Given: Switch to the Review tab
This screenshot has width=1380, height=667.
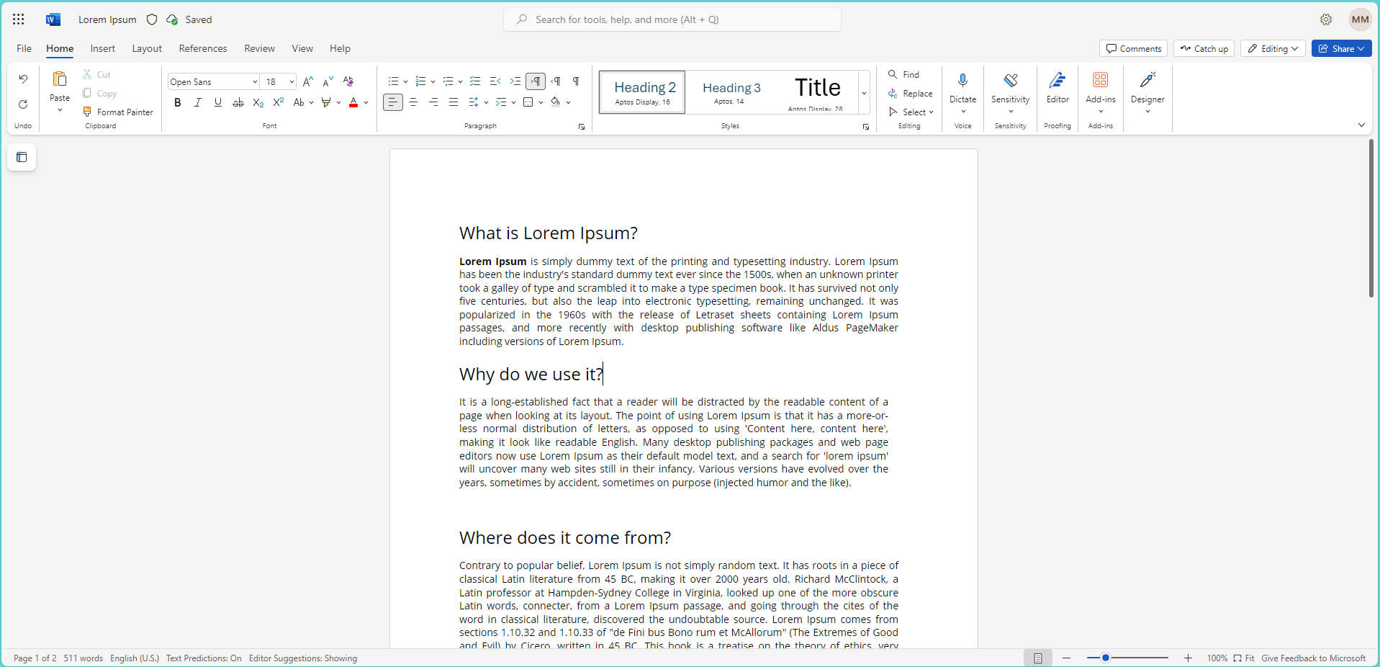Looking at the screenshot, I should pos(259,48).
